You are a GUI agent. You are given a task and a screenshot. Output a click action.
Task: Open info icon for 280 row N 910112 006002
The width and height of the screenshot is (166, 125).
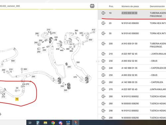pos(103,96)
